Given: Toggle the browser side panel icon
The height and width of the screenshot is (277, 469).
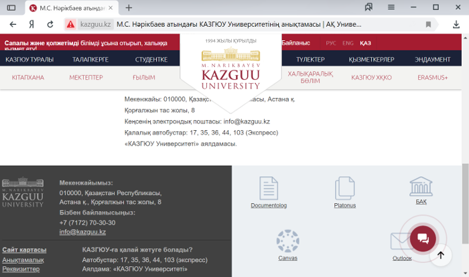Looking at the screenshot, I should (11, 7).
